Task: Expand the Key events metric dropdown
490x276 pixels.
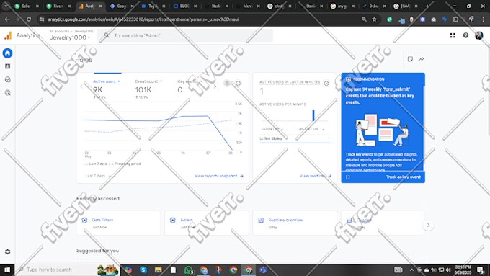Action: coord(190,81)
